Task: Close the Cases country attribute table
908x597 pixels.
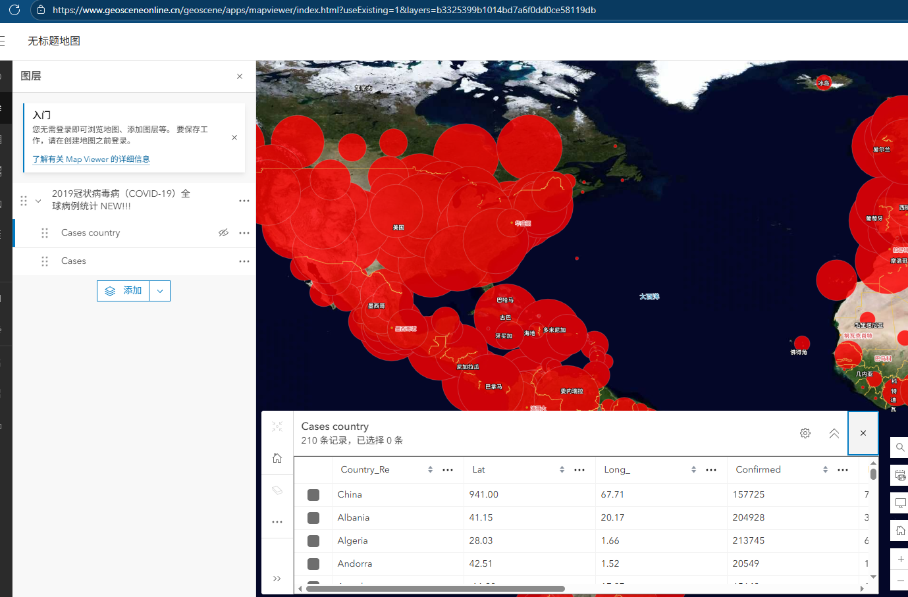Action: [x=863, y=433]
